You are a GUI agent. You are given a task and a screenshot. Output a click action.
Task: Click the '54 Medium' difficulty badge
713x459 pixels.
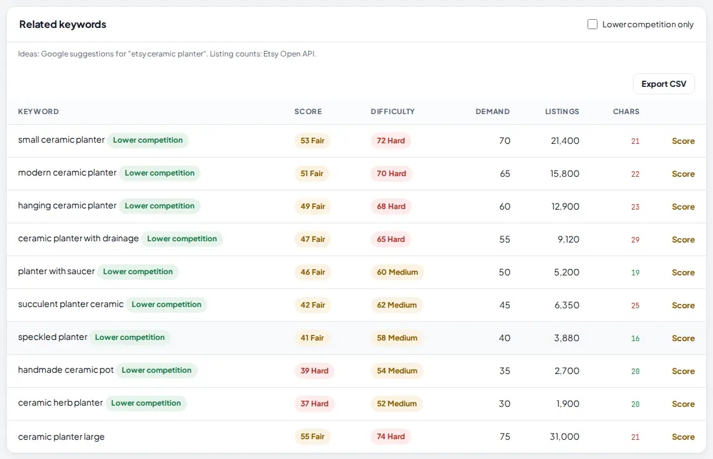click(x=397, y=371)
